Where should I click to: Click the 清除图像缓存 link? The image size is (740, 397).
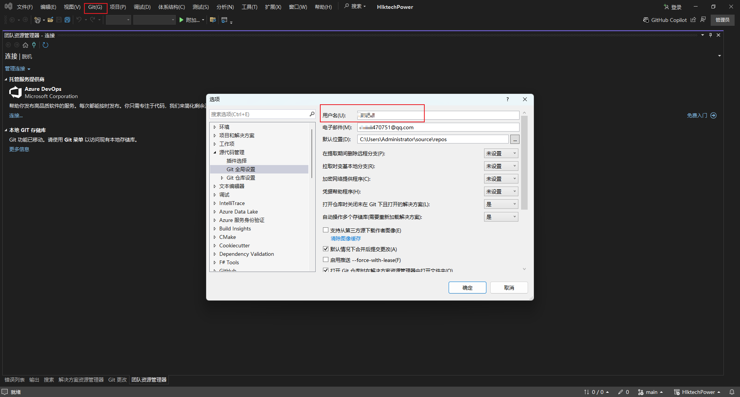point(345,239)
